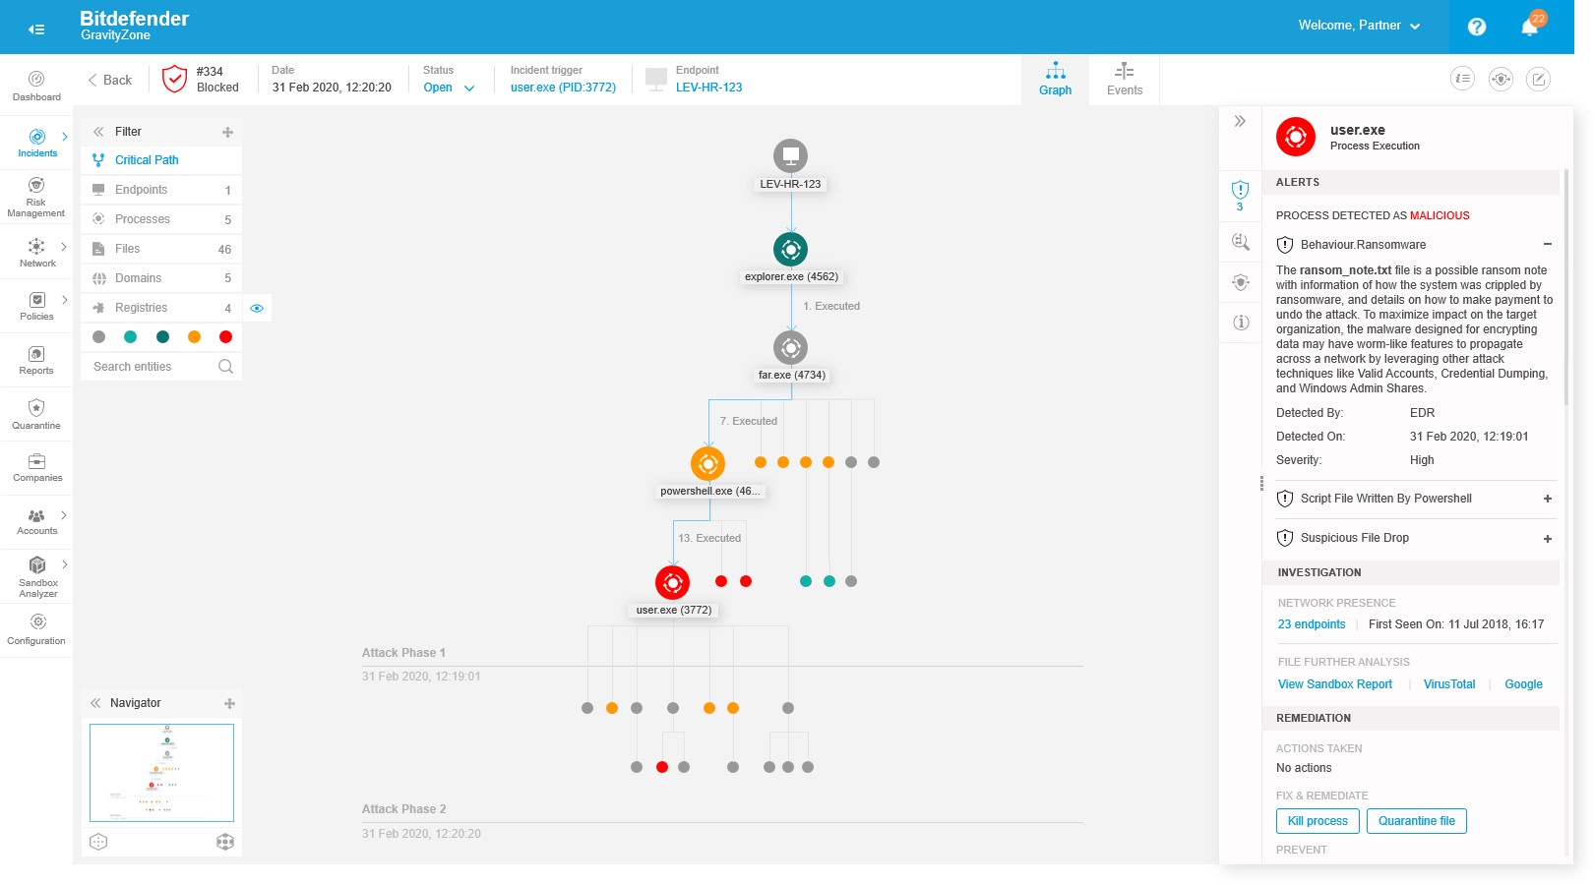Switch to the Graph tab
The image size is (1594, 885).
[x=1055, y=80]
